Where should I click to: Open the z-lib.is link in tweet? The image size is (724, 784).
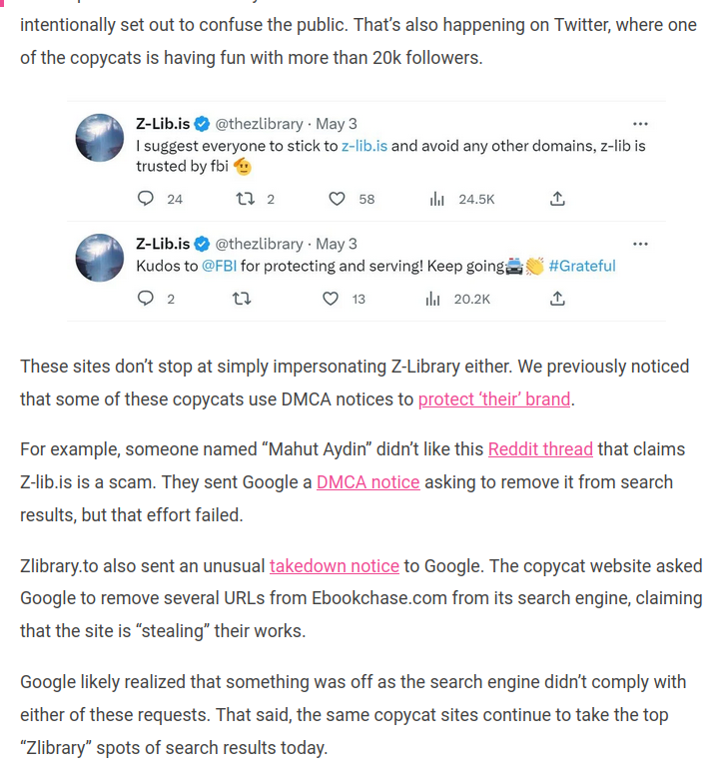[x=363, y=146]
